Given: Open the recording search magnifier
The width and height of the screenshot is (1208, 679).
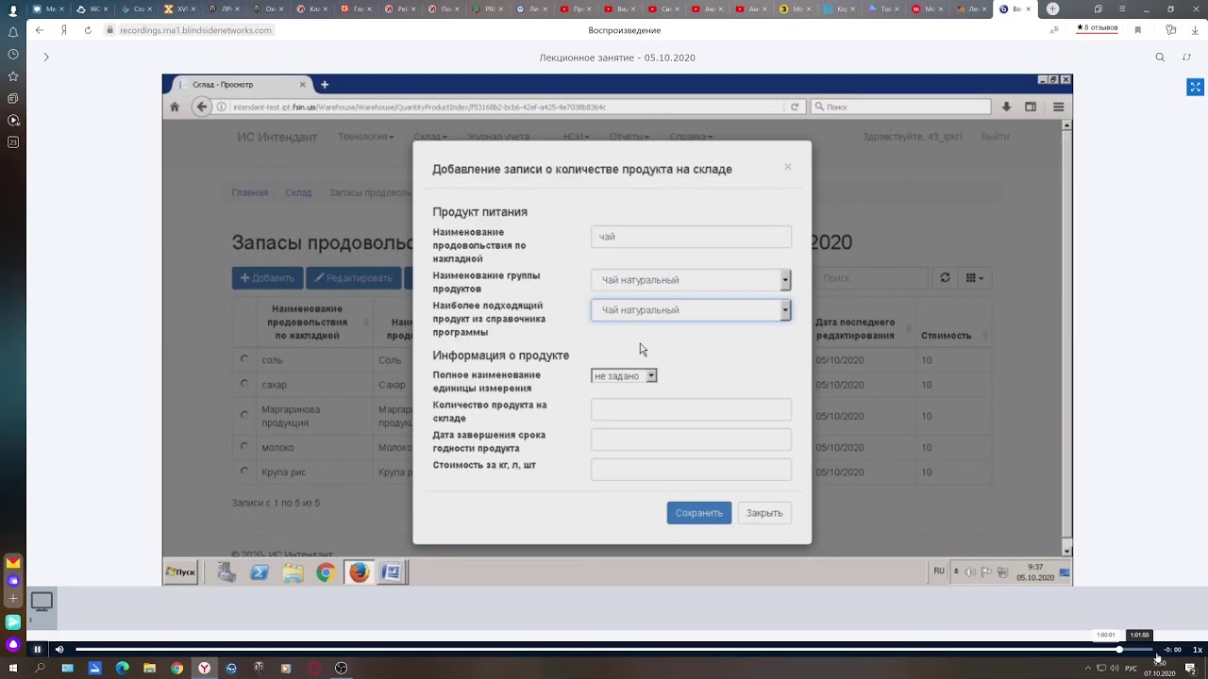Looking at the screenshot, I should [1160, 58].
